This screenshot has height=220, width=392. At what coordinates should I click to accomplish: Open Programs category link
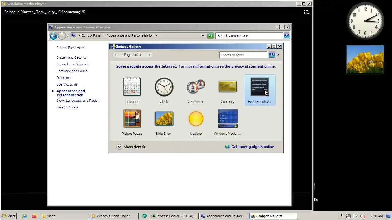pyautogui.click(x=63, y=78)
